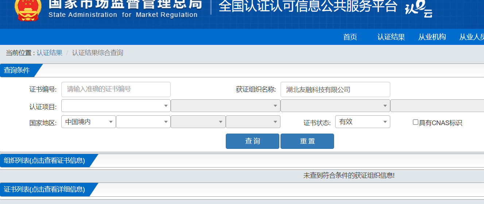484x204 pixels.
Task: Click State Administration for Market Regulation text
Action: pos(123,15)
